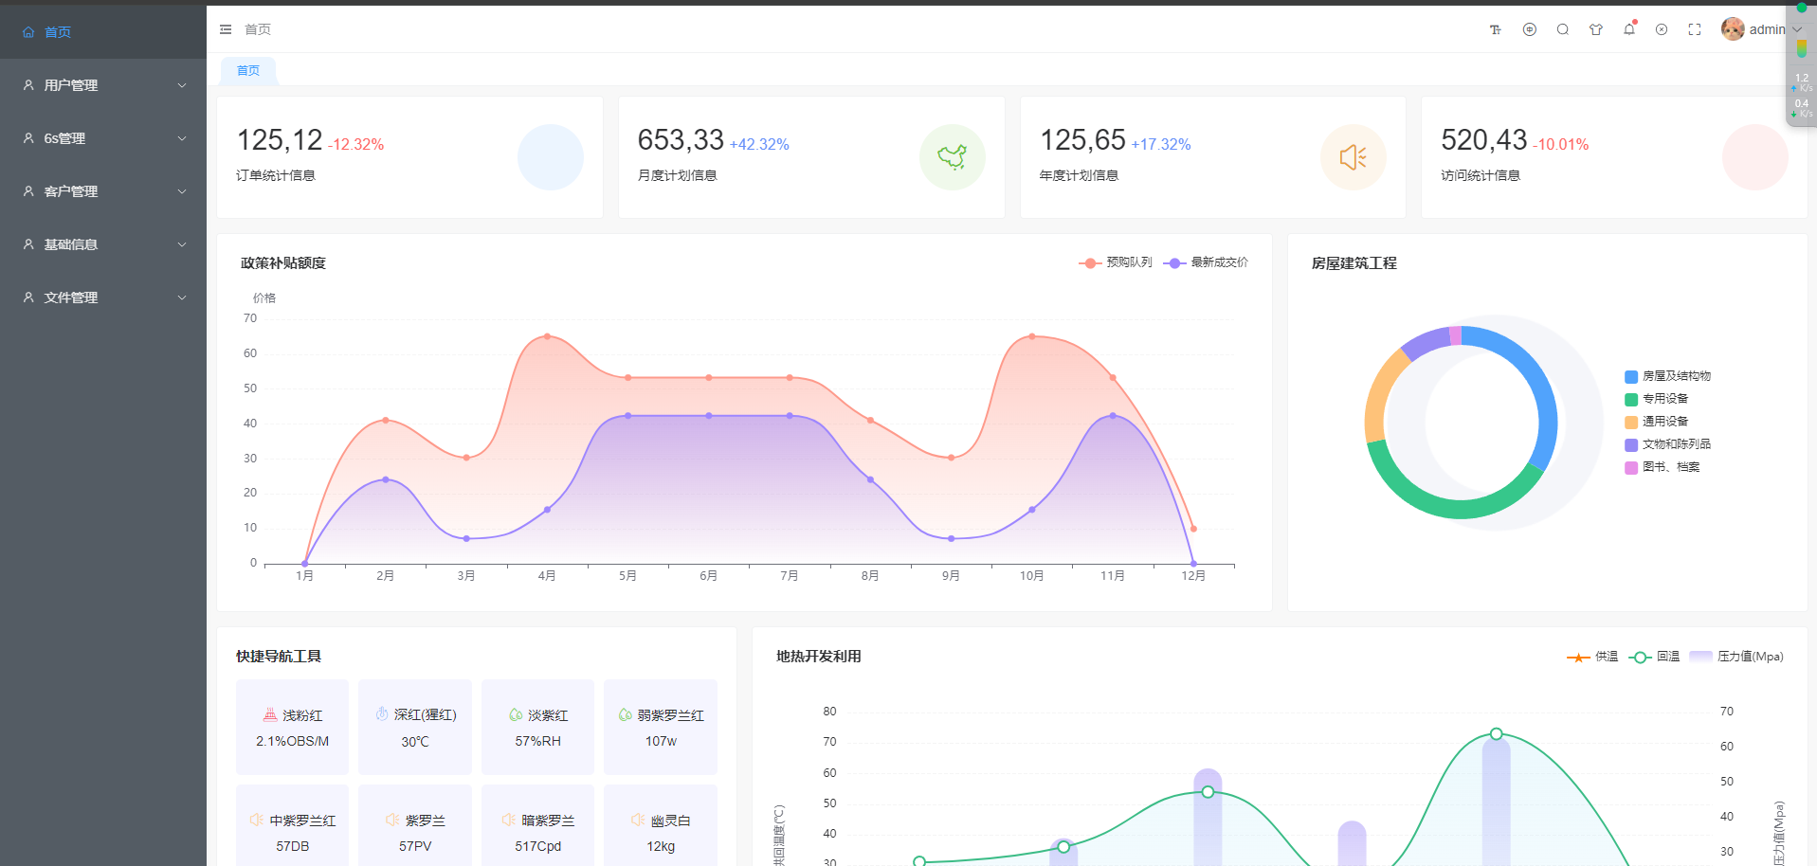The height and width of the screenshot is (866, 1817).
Task: Click the pink circle on 访问统计信息 card
Action: (1755, 157)
